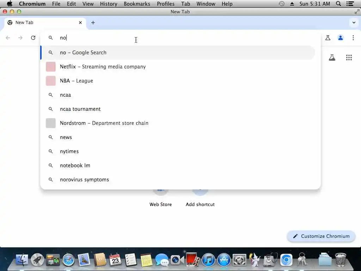Open FaceTime camera icon in dock

177,260
